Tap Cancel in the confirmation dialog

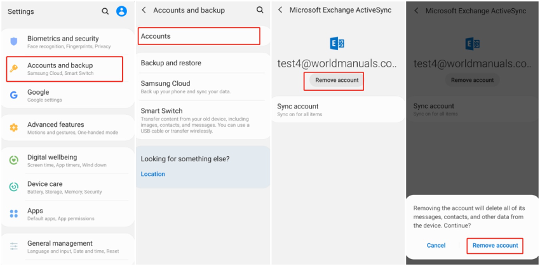[436, 246]
